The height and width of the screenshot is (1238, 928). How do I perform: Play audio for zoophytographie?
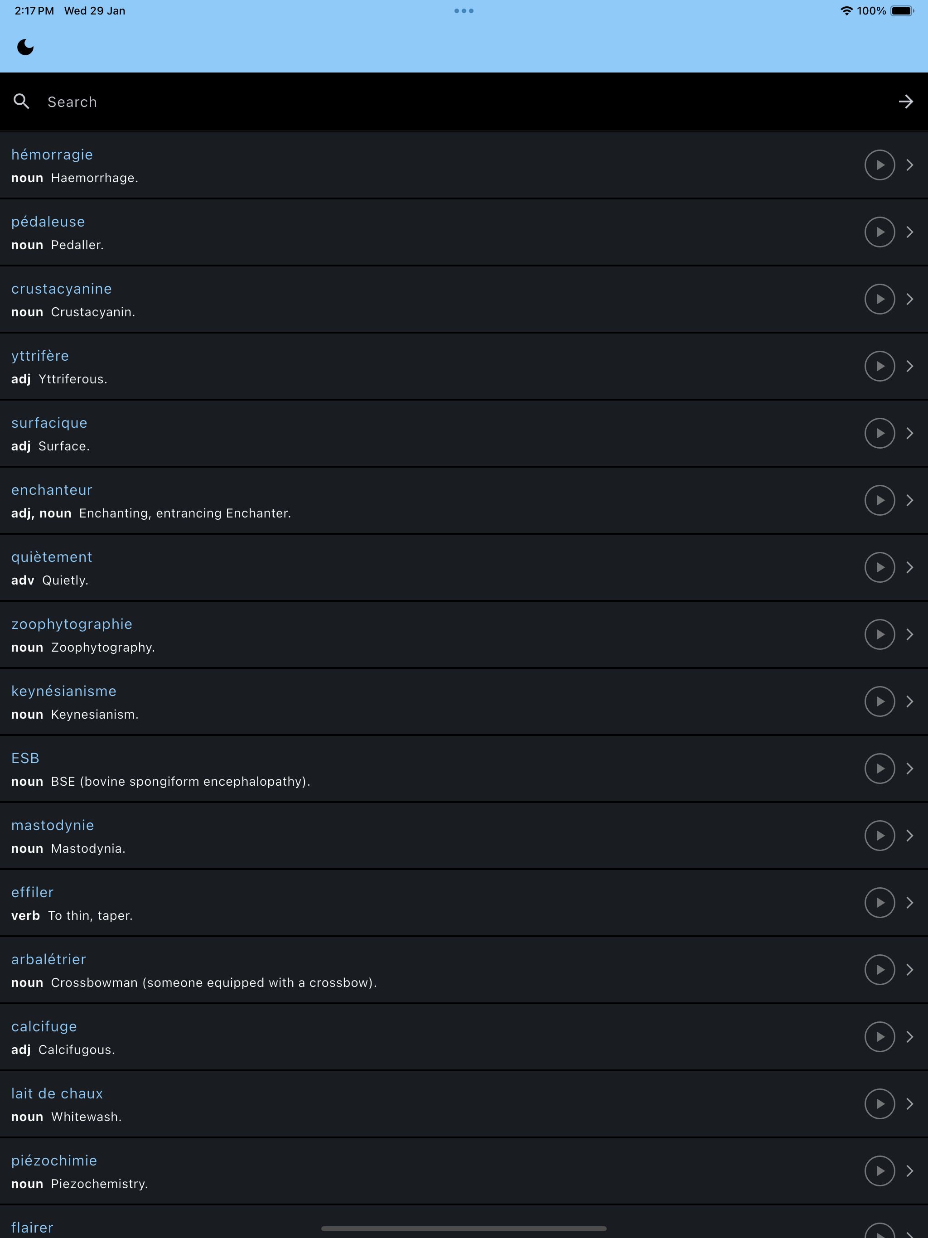[x=880, y=635]
